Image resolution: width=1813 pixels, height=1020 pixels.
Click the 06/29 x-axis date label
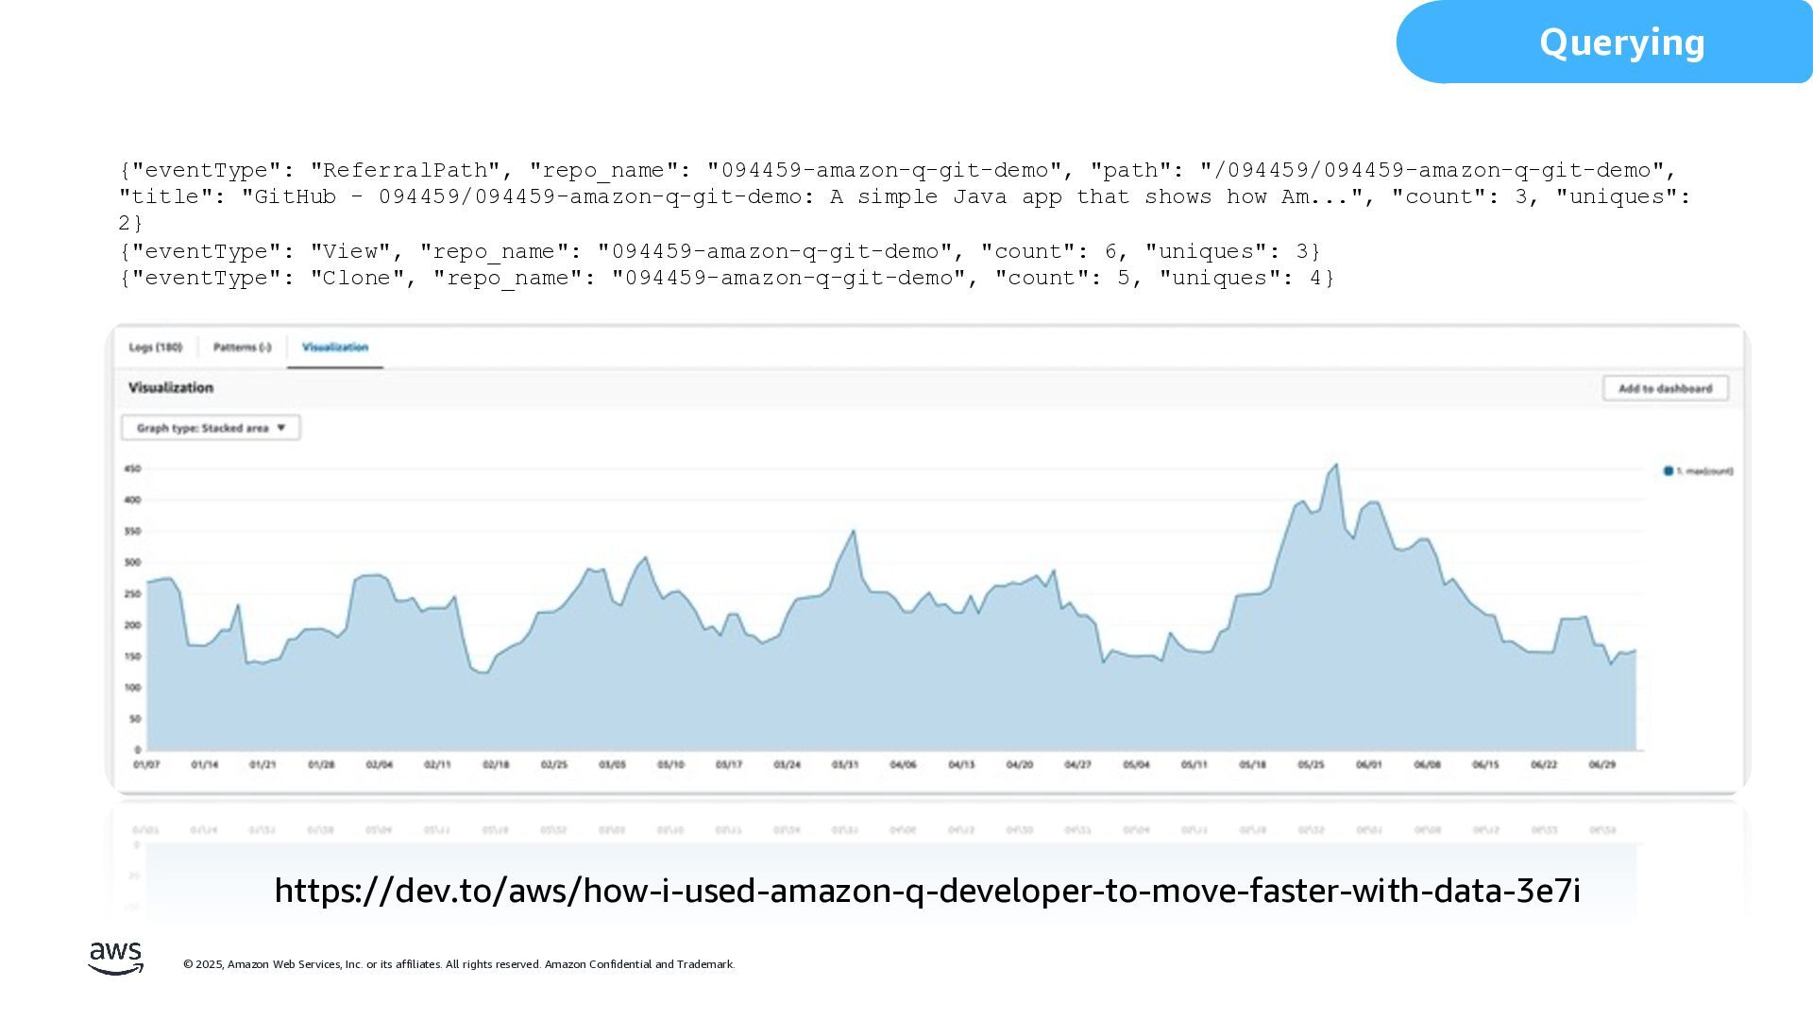pos(1601,765)
